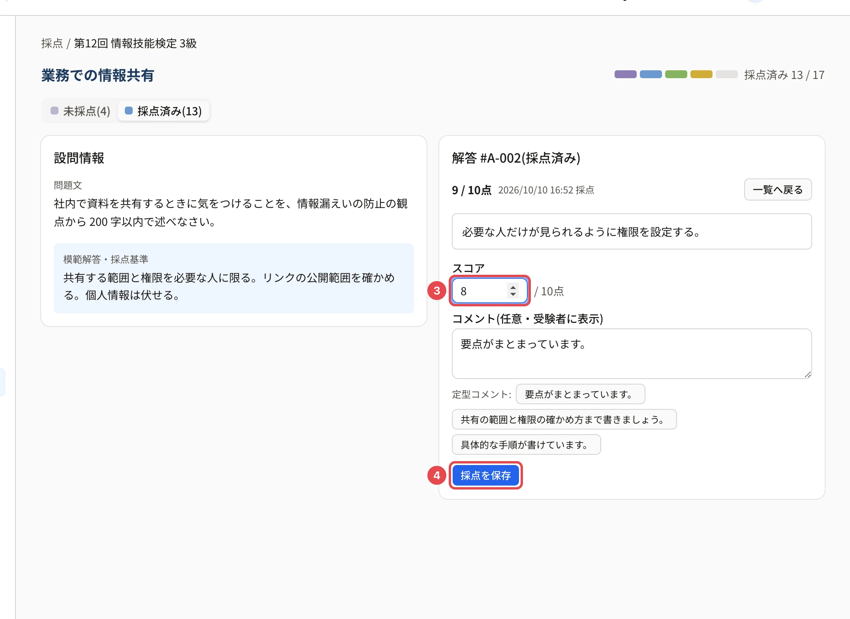This screenshot has height=619, width=850.
Task: Click the 採点 breadcrumb link
Action: 52,43
